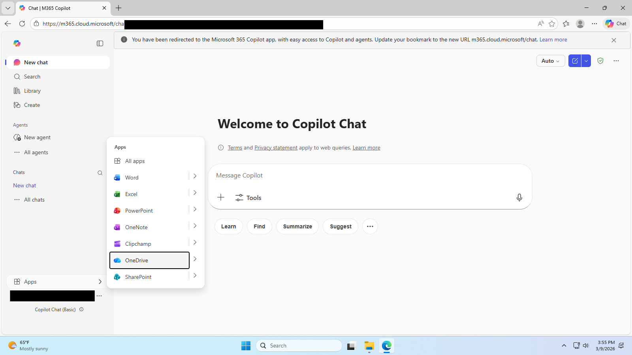
Task: Open account options ellipsis in sidebar
Action: (x=99, y=296)
